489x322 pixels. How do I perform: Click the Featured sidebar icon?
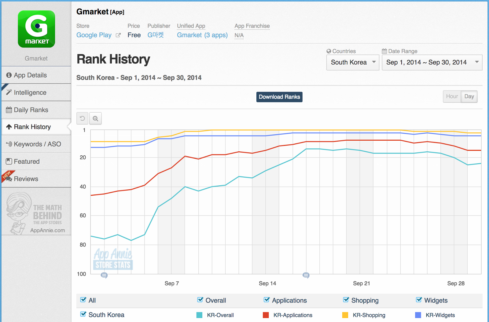coord(9,161)
